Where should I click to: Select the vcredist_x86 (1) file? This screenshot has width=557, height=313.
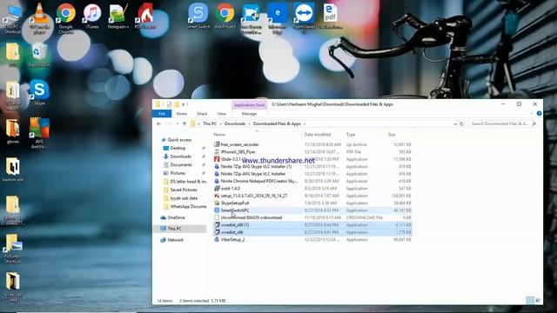click(312, 225)
